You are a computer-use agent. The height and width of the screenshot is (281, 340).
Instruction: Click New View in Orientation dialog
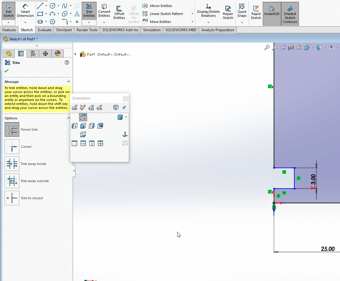click(x=82, y=107)
